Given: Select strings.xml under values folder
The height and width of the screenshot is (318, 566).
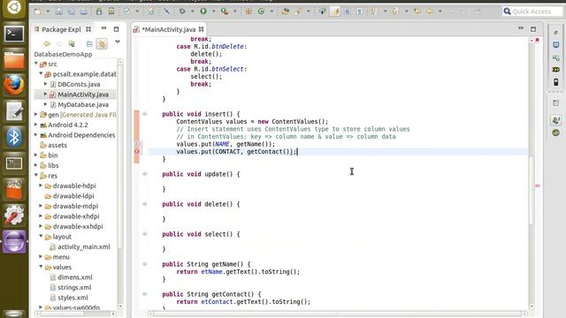Looking at the screenshot, I should (x=74, y=288).
